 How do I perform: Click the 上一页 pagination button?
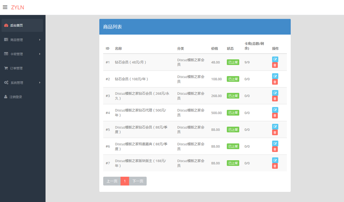(112, 181)
